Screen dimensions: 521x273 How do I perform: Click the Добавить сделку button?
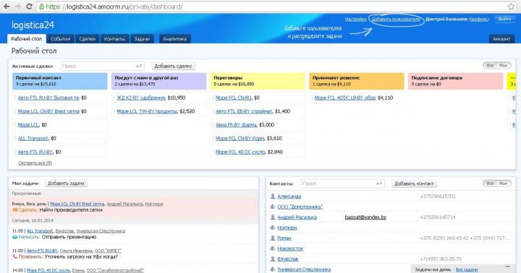coord(173,66)
